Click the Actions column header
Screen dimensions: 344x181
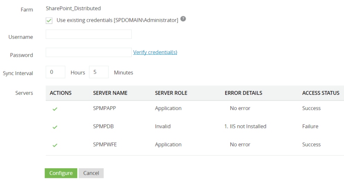click(x=61, y=93)
